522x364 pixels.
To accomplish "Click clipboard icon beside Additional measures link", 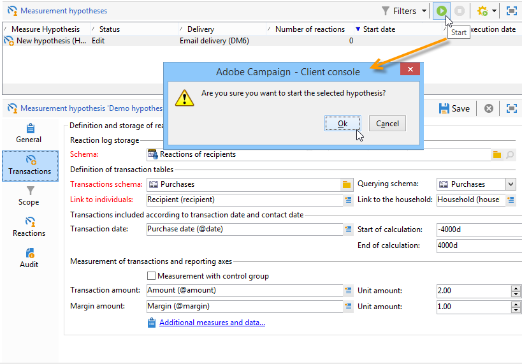I will [x=152, y=323].
